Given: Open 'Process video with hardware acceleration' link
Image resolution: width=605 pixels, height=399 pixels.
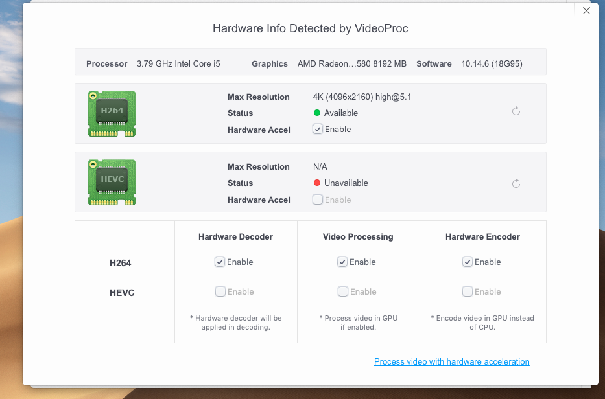Looking at the screenshot, I should tap(452, 361).
